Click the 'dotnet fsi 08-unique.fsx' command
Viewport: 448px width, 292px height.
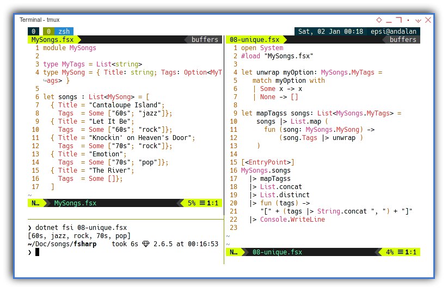pos(81,228)
